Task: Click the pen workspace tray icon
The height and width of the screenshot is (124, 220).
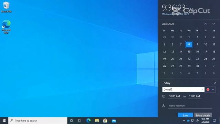Action: 197,121
